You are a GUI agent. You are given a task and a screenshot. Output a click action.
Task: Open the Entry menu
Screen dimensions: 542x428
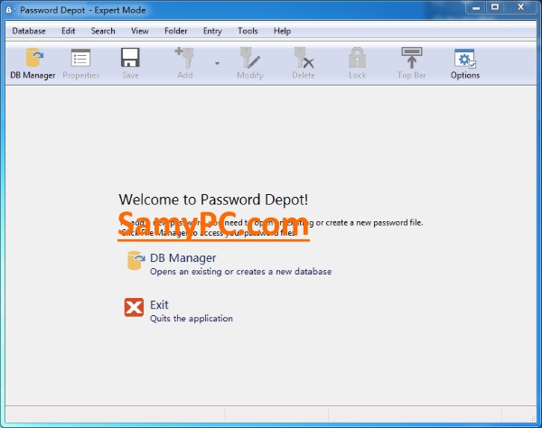pyautogui.click(x=212, y=31)
